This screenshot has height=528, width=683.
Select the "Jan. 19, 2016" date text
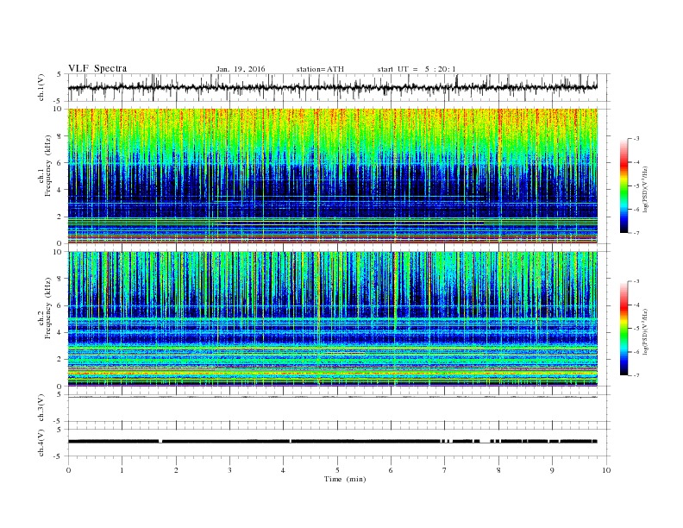click(241, 69)
